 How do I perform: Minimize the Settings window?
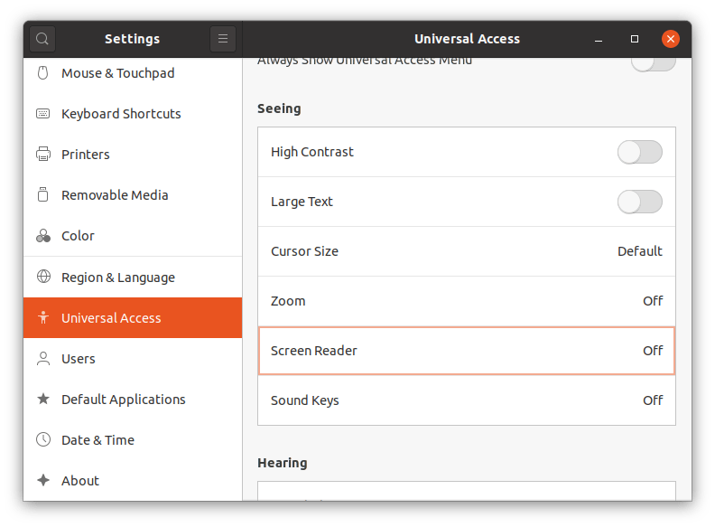pos(599,39)
